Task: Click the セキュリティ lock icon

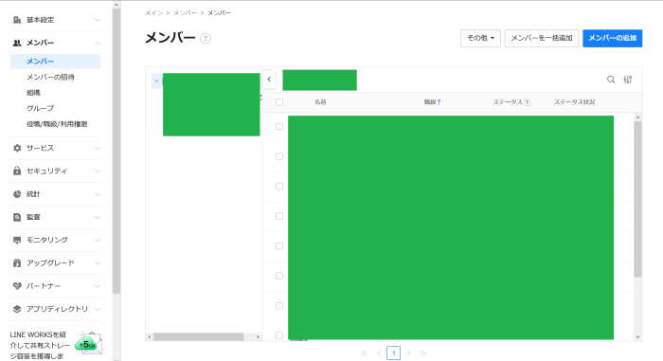Action: click(x=17, y=171)
